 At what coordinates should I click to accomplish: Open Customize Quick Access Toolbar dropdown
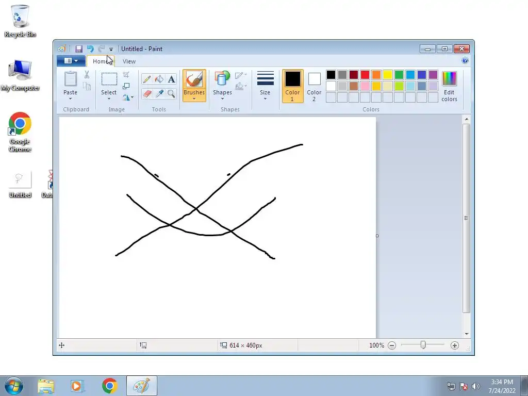[x=111, y=49]
